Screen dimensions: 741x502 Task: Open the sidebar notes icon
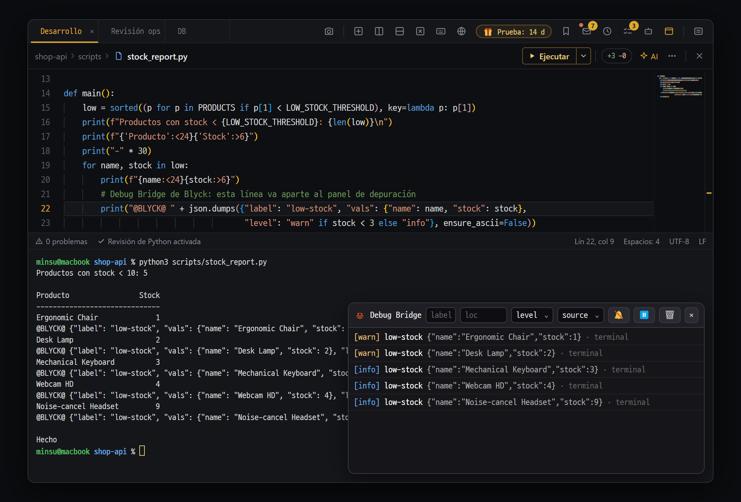click(x=698, y=32)
